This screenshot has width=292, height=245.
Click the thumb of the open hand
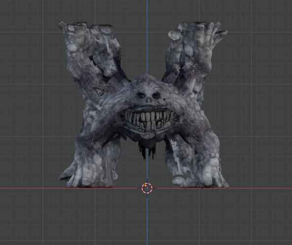(175, 35)
